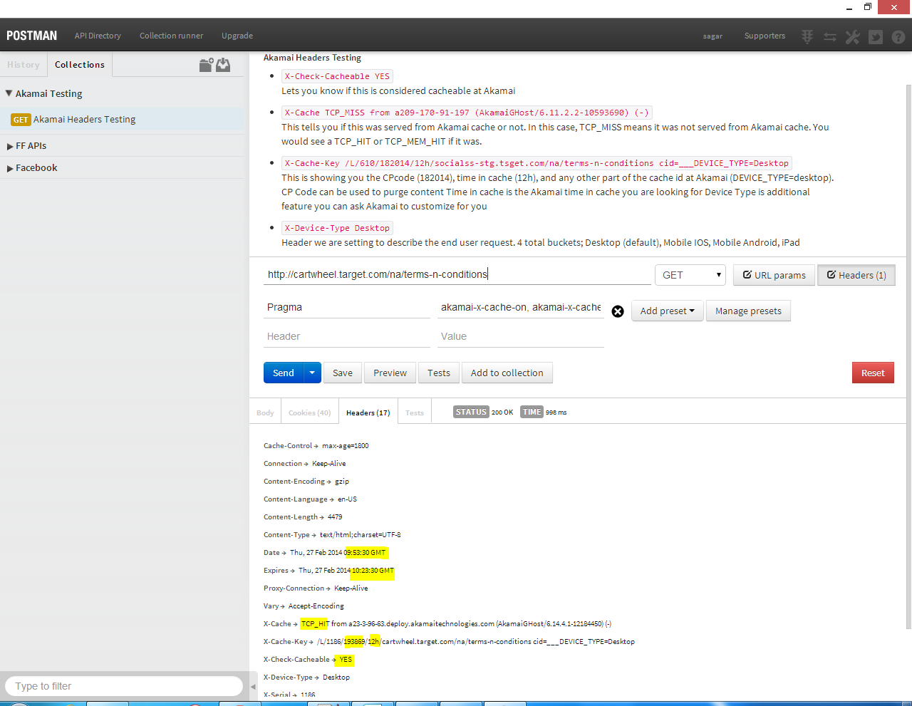Click the Akamai Headers Testing description title

[312, 58]
